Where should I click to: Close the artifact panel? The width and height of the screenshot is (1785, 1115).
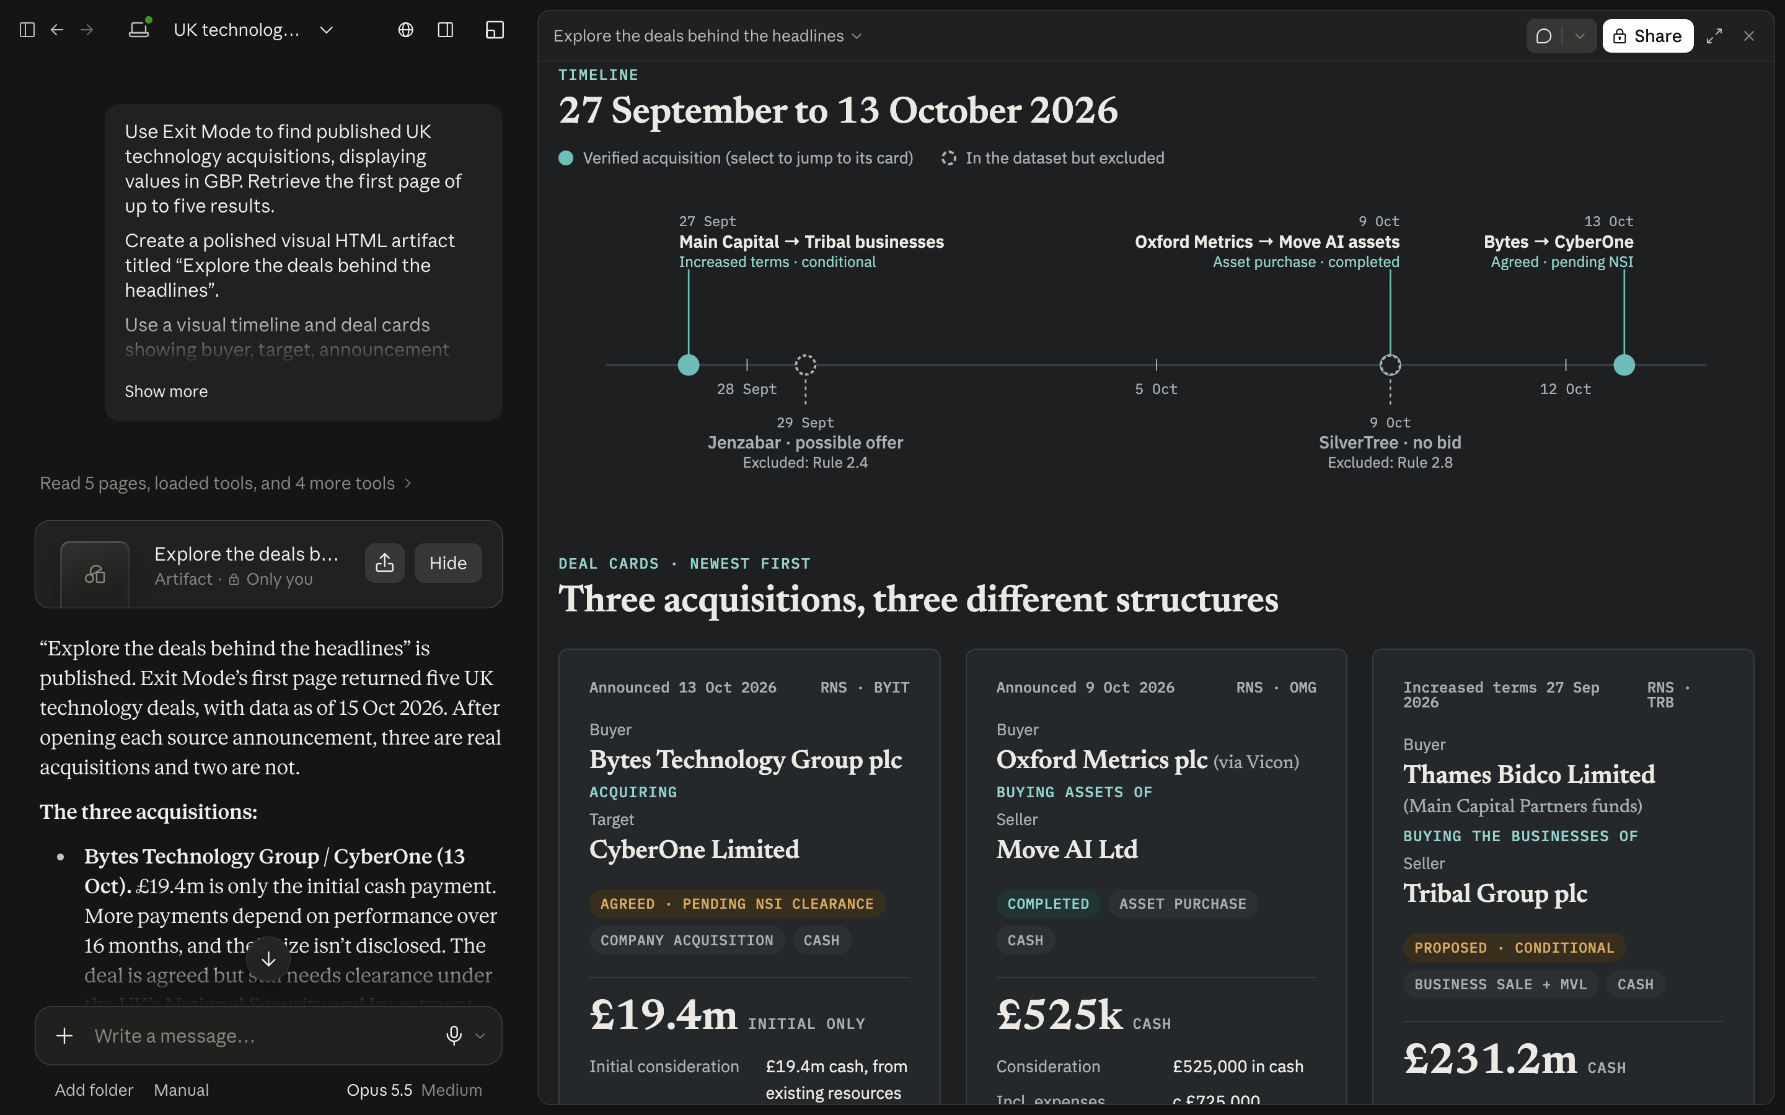1749,36
